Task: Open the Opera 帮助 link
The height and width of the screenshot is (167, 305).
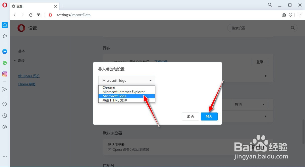Action: tap(27, 84)
